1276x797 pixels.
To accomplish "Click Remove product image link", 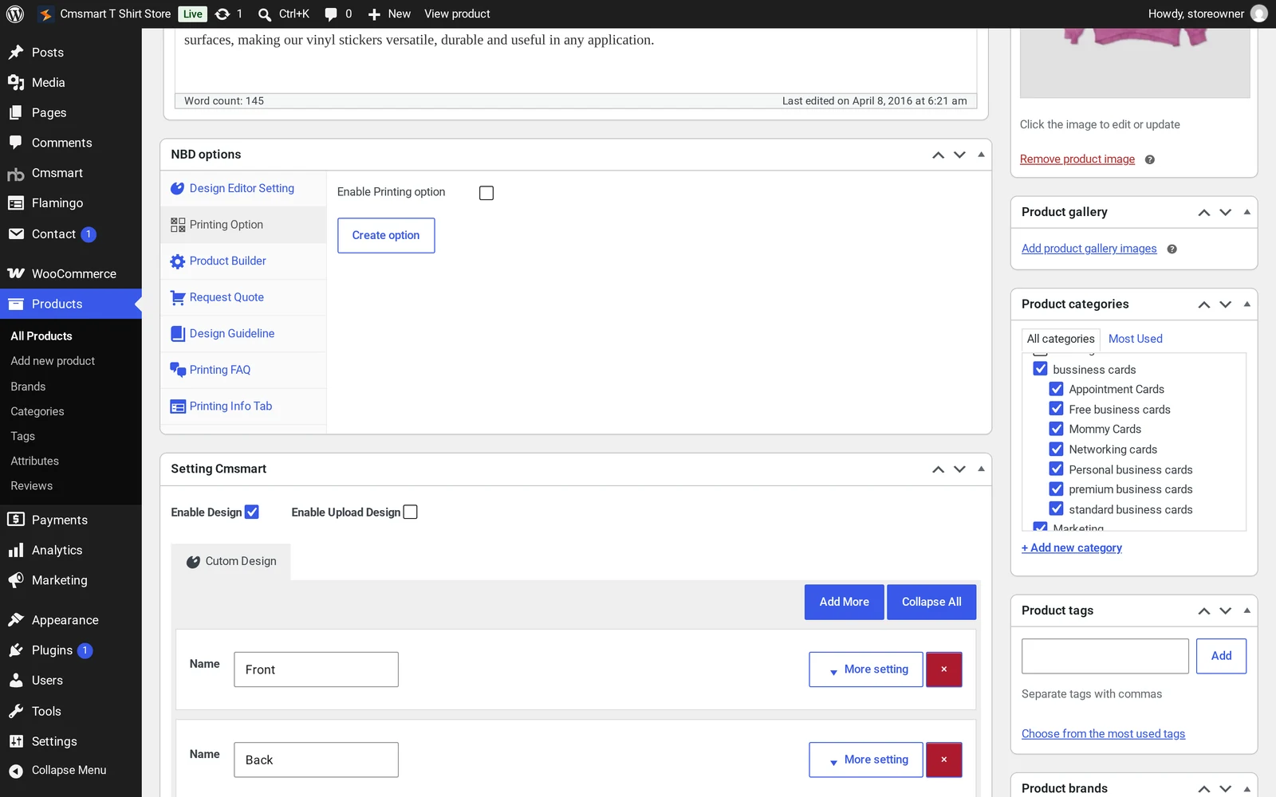I will (1077, 159).
